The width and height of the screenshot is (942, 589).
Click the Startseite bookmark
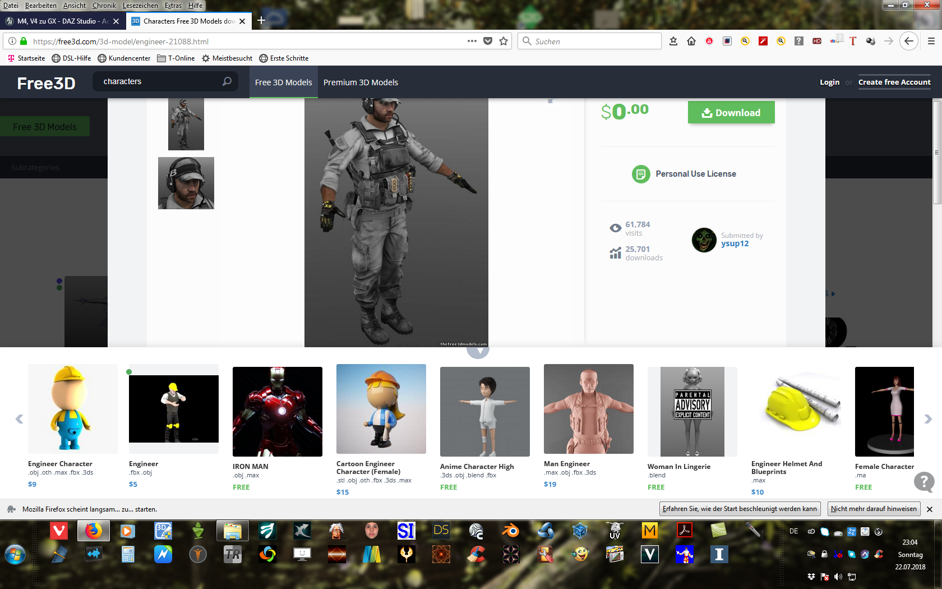[x=26, y=58]
